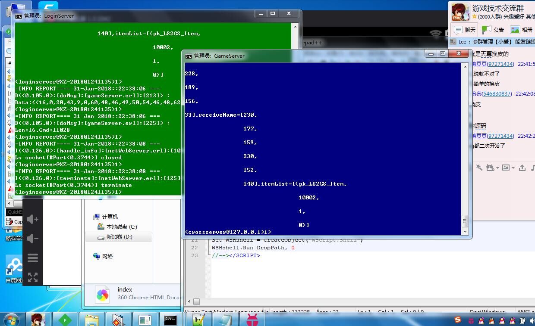Expand the screenshot scissors dropdown arrow in chat

pyautogui.click(x=497, y=168)
